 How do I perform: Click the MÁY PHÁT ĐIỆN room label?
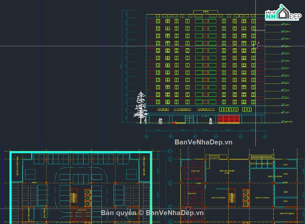[29, 215]
